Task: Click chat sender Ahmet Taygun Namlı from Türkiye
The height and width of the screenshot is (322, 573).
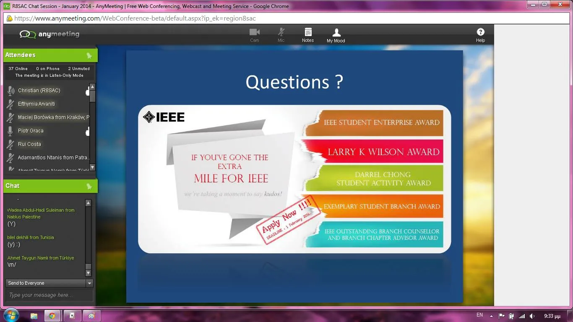Action: pyautogui.click(x=41, y=258)
